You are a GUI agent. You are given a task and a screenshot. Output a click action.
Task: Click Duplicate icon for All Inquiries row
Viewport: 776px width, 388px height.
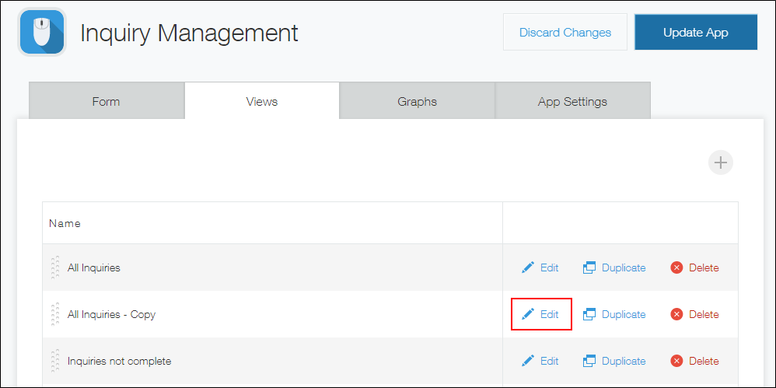click(x=589, y=267)
